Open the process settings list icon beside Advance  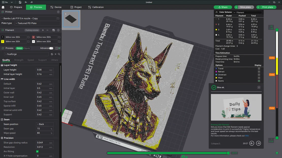(x=56, y=48)
